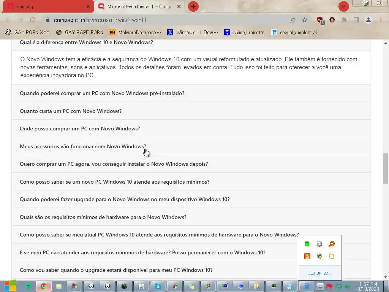Expand 'Como vou saber quando o upgrade' question
389x292 pixels.
pyautogui.click(x=191, y=270)
